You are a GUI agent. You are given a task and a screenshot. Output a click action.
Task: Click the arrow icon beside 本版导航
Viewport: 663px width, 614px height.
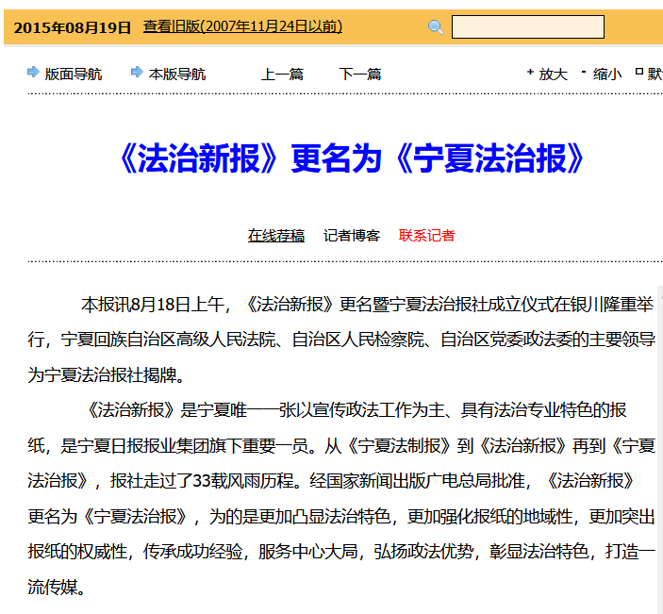point(137,72)
